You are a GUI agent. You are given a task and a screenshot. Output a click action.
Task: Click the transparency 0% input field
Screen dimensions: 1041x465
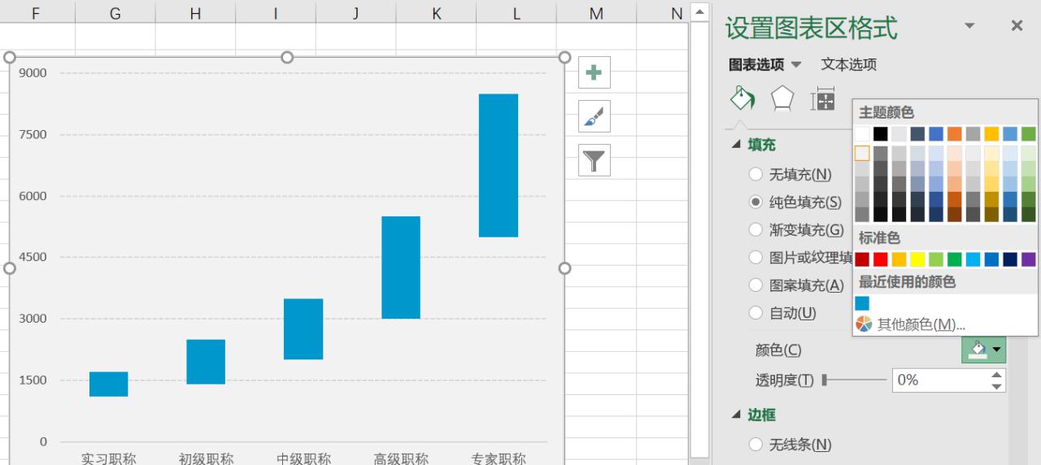tap(940, 380)
